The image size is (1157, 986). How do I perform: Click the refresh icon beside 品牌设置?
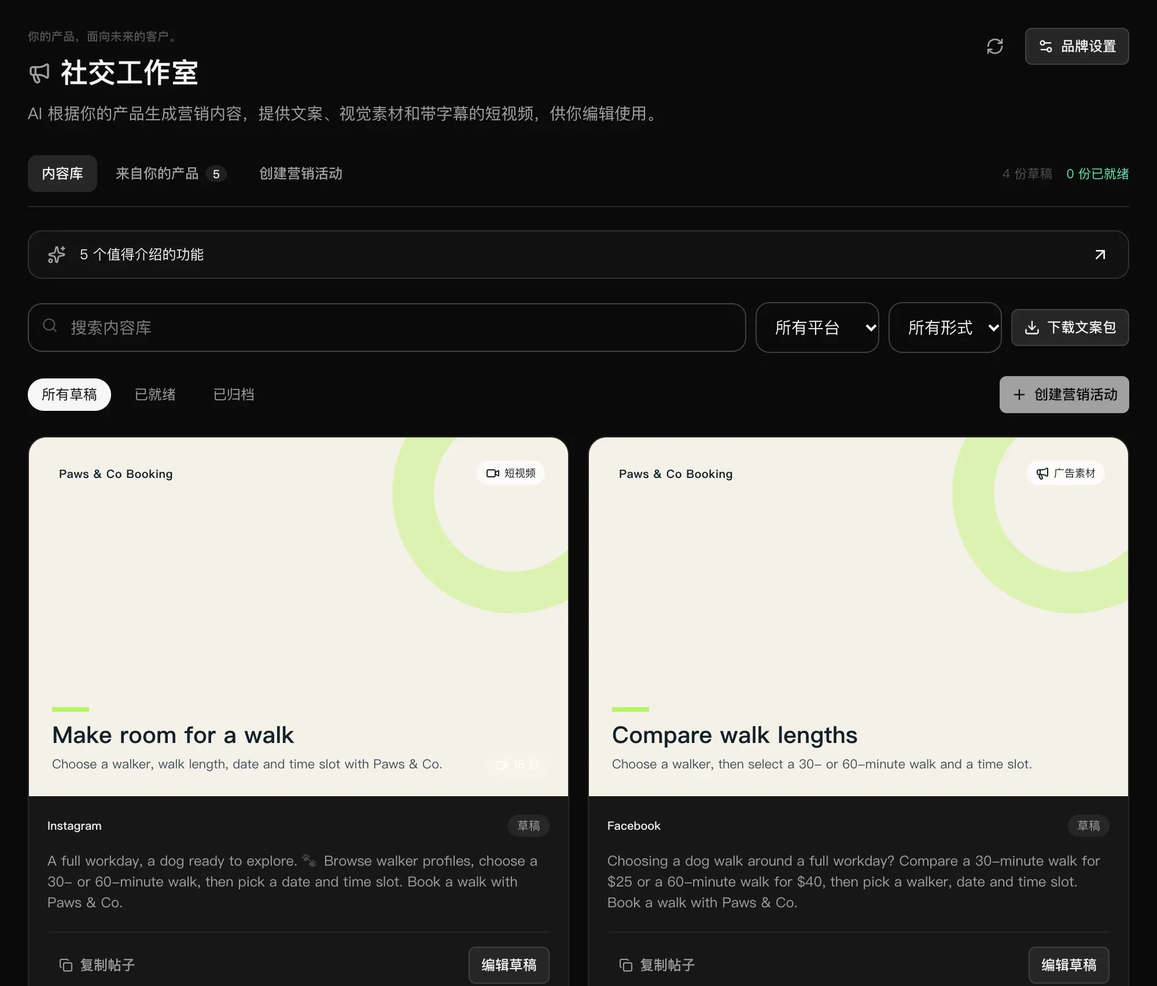point(994,46)
